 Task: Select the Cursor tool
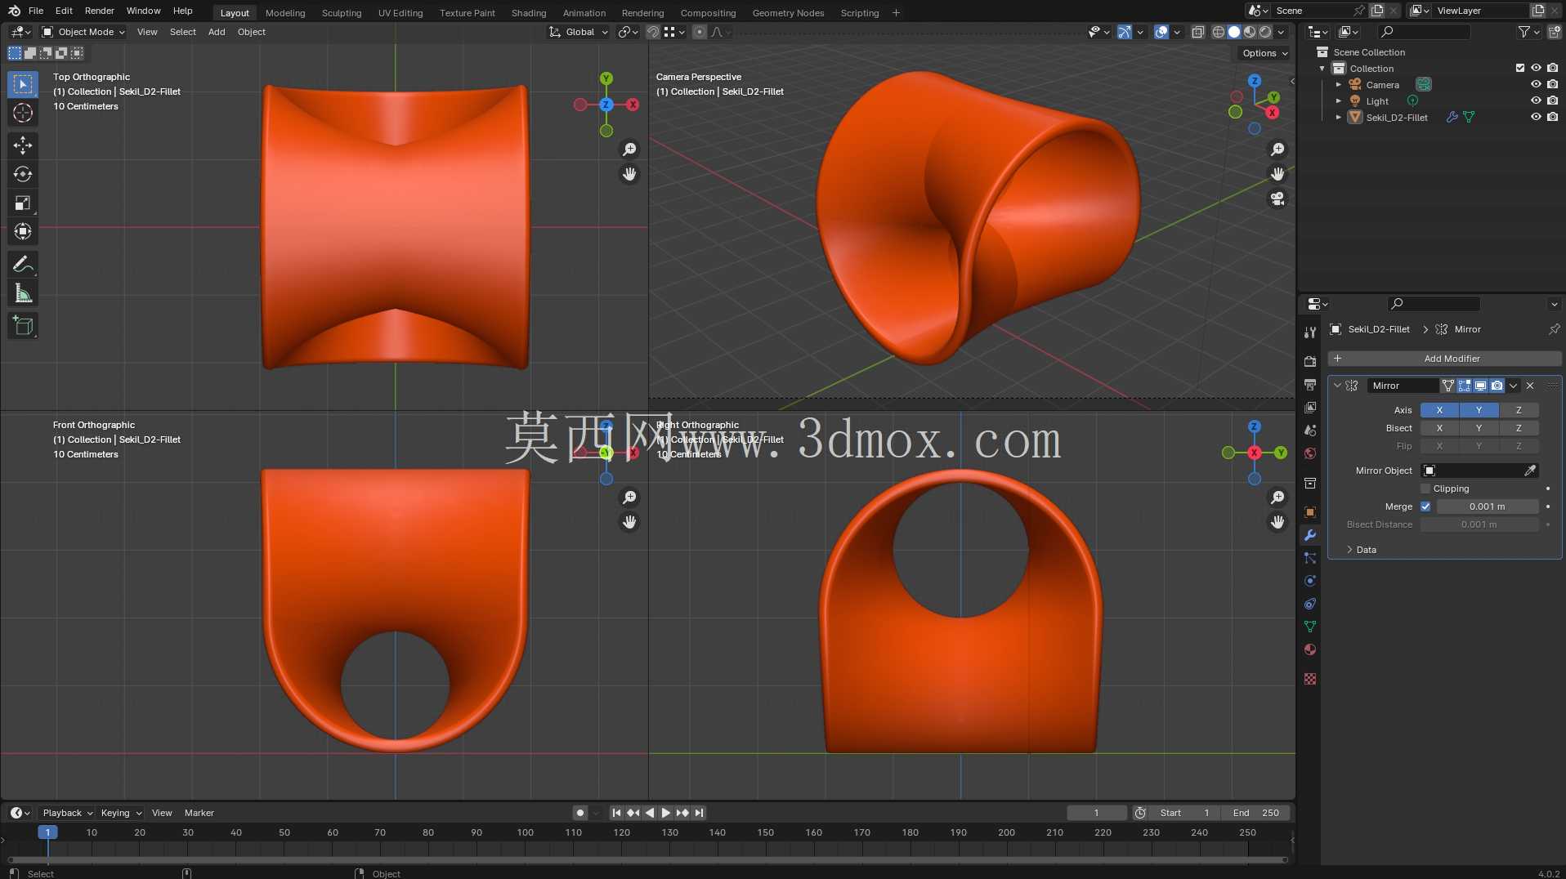click(x=23, y=113)
